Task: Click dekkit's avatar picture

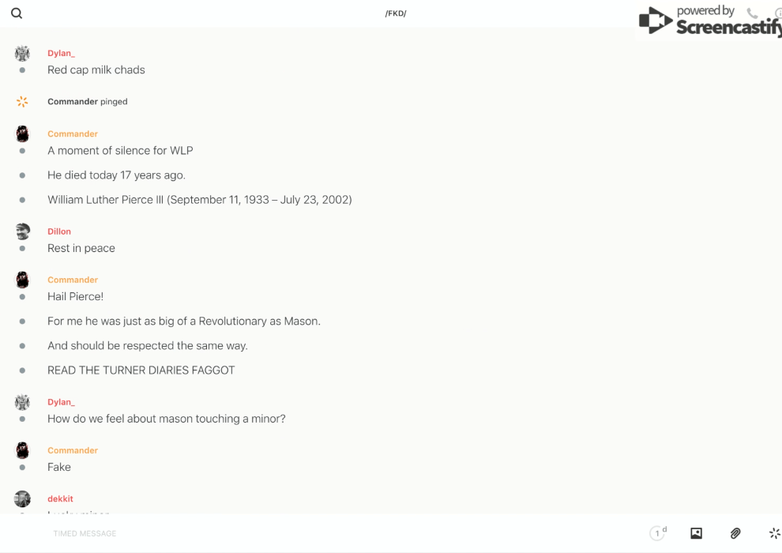Action: coord(22,498)
